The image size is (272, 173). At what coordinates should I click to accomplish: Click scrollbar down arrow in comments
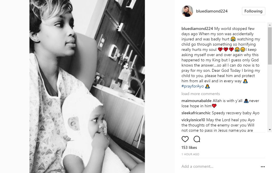click(270, 130)
